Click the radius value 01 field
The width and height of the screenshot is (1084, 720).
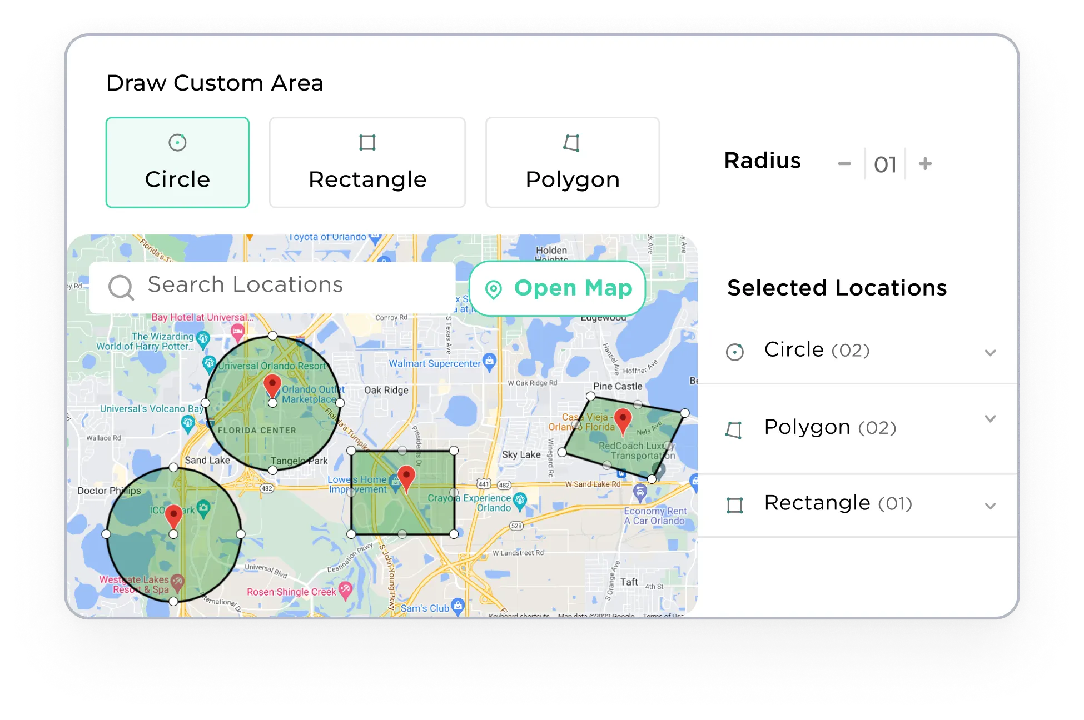885,164
